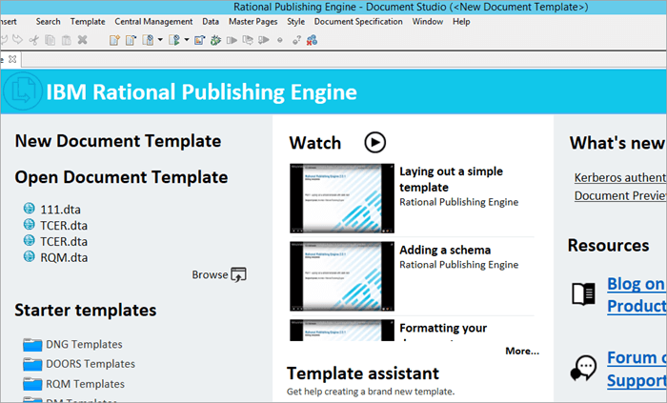This screenshot has height=403, width=667.
Task: Open the DOORS Templates folder
Action: (x=79, y=364)
